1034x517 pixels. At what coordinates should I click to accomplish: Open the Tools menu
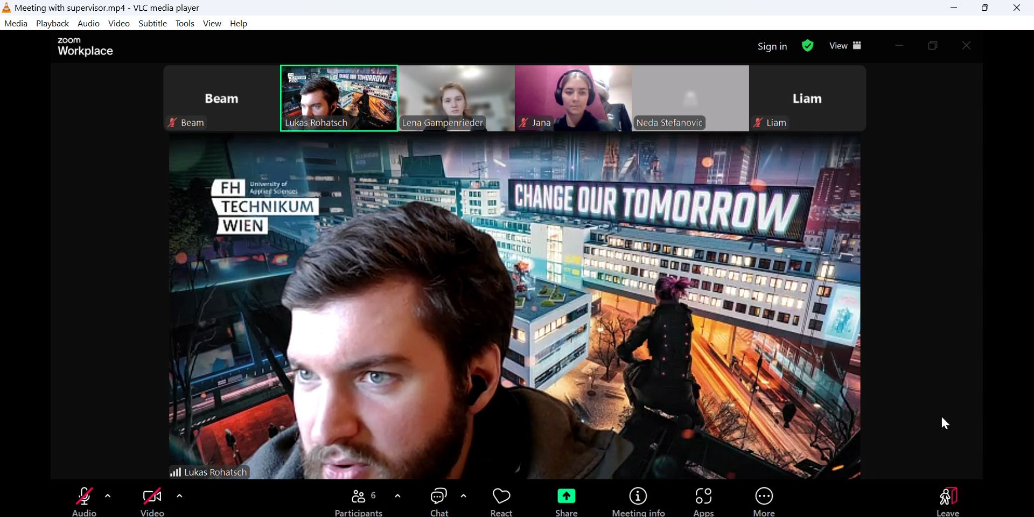(x=185, y=24)
